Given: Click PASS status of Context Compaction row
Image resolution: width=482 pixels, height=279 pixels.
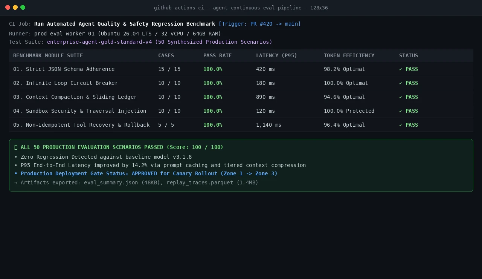Looking at the screenshot, I should [x=409, y=97].
